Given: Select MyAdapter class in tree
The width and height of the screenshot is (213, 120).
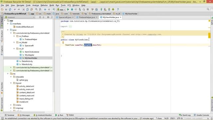Looking at the screenshot, I should [x=27, y=55].
